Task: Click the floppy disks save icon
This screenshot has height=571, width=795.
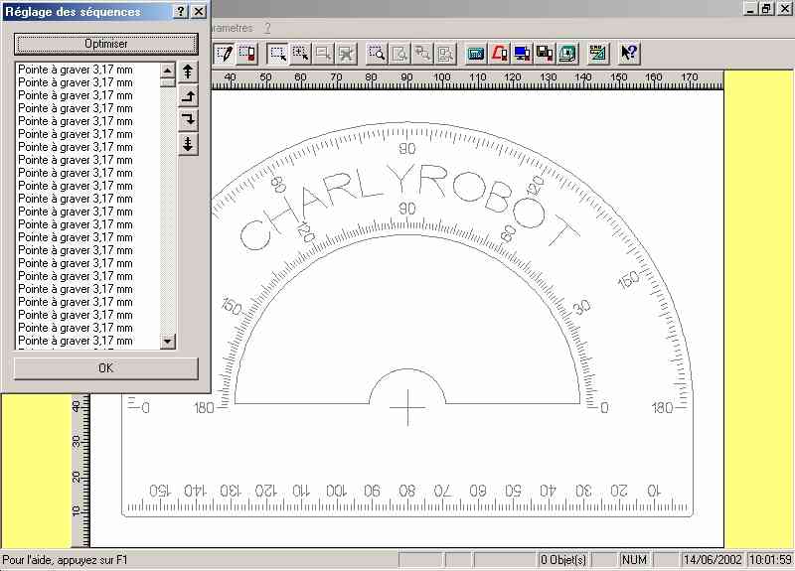Action: pyautogui.click(x=545, y=54)
